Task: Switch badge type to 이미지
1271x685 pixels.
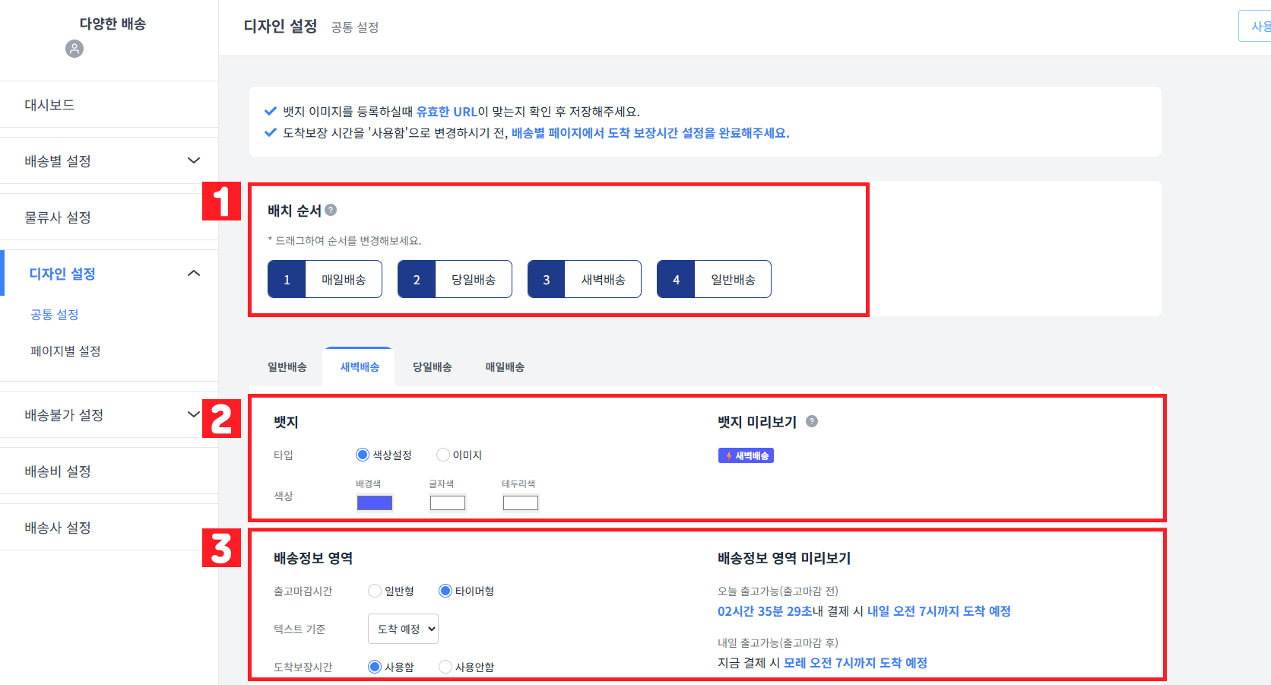Action: 443,454
